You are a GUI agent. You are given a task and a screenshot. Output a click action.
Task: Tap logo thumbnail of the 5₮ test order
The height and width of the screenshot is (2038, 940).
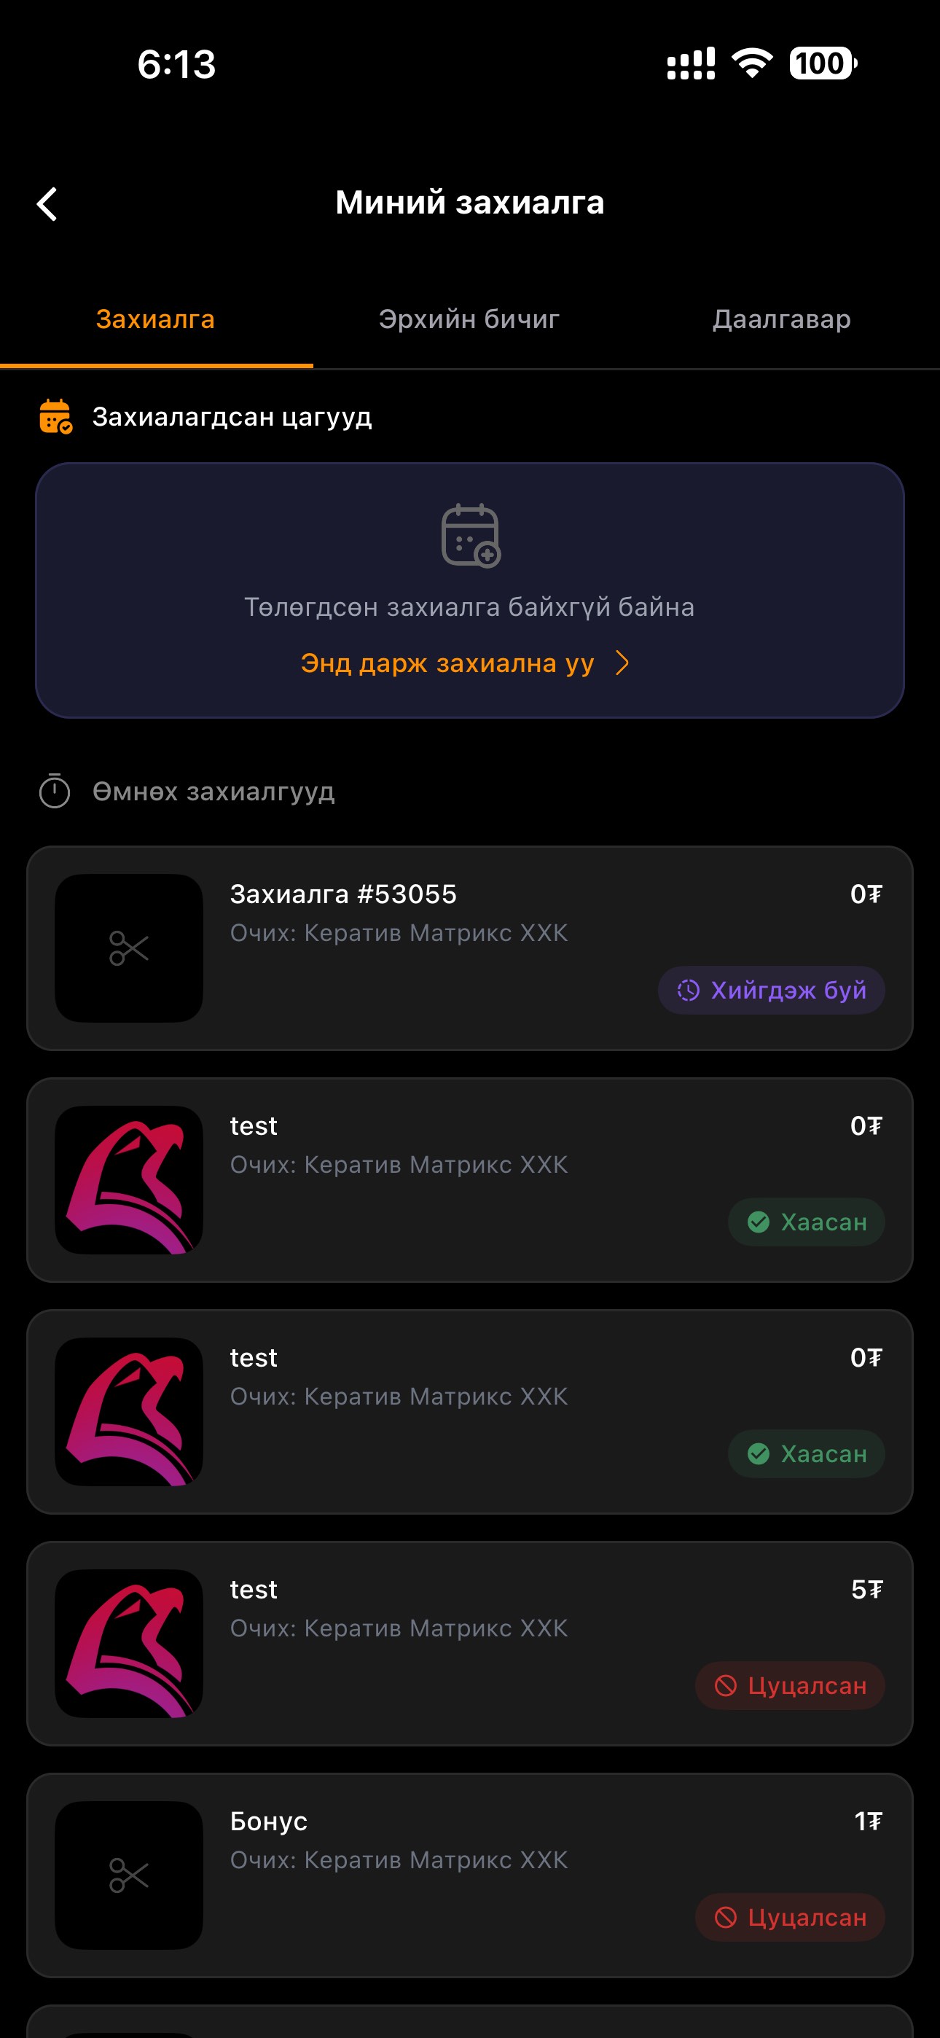(129, 1643)
